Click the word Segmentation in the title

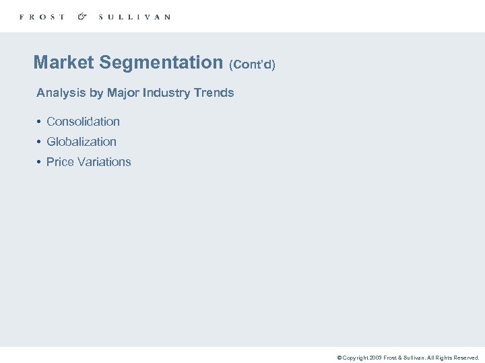click(x=160, y=63)
